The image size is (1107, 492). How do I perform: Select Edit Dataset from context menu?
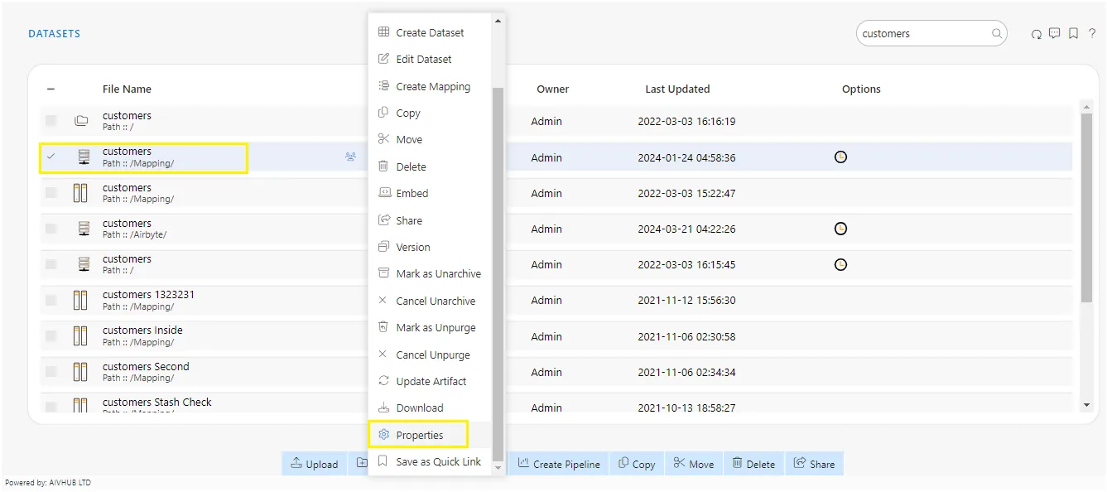coord(430,60)
